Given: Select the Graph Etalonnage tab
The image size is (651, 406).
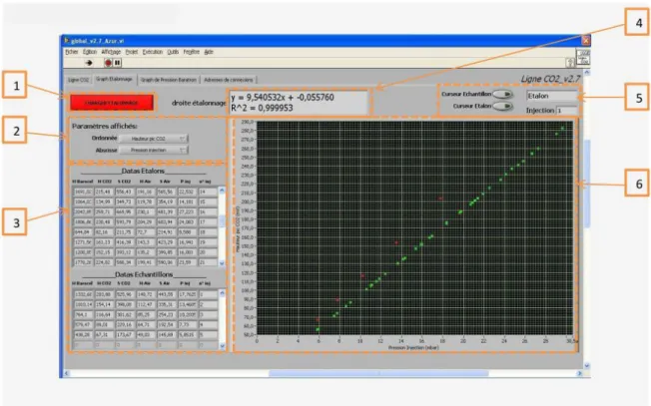Looking at the screenshot, I should coord(114,79).
